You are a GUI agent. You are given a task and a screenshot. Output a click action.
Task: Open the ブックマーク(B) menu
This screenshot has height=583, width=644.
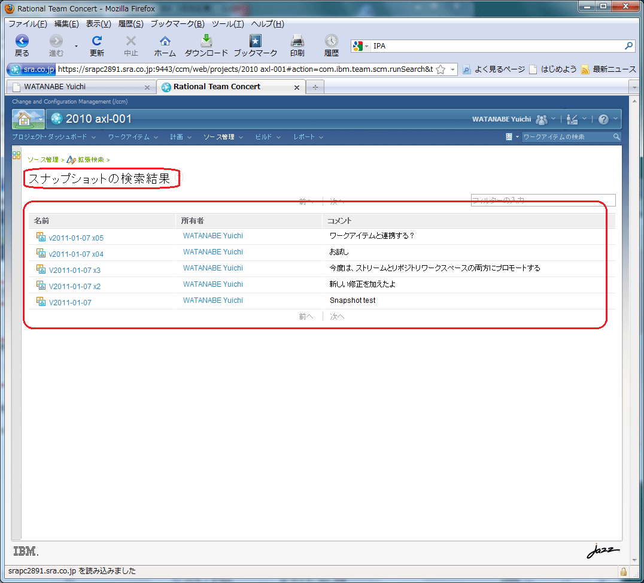pos(177,24)
